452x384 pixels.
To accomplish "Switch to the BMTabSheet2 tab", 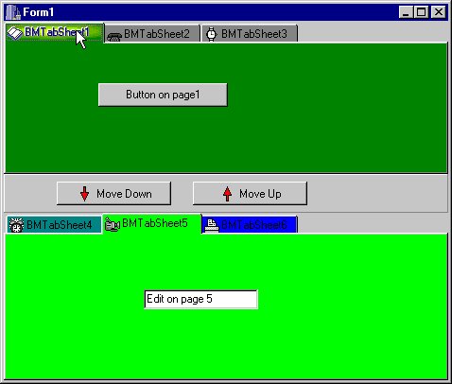I will point(152,34).
